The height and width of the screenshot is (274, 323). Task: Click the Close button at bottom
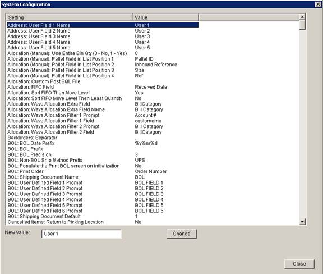(x=299, y=264)
